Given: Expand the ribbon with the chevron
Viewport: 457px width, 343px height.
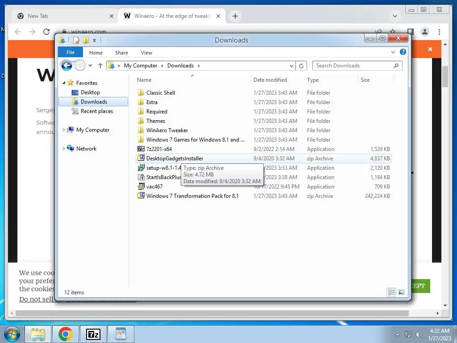Looking at the screenshot, I should (393, 52).
